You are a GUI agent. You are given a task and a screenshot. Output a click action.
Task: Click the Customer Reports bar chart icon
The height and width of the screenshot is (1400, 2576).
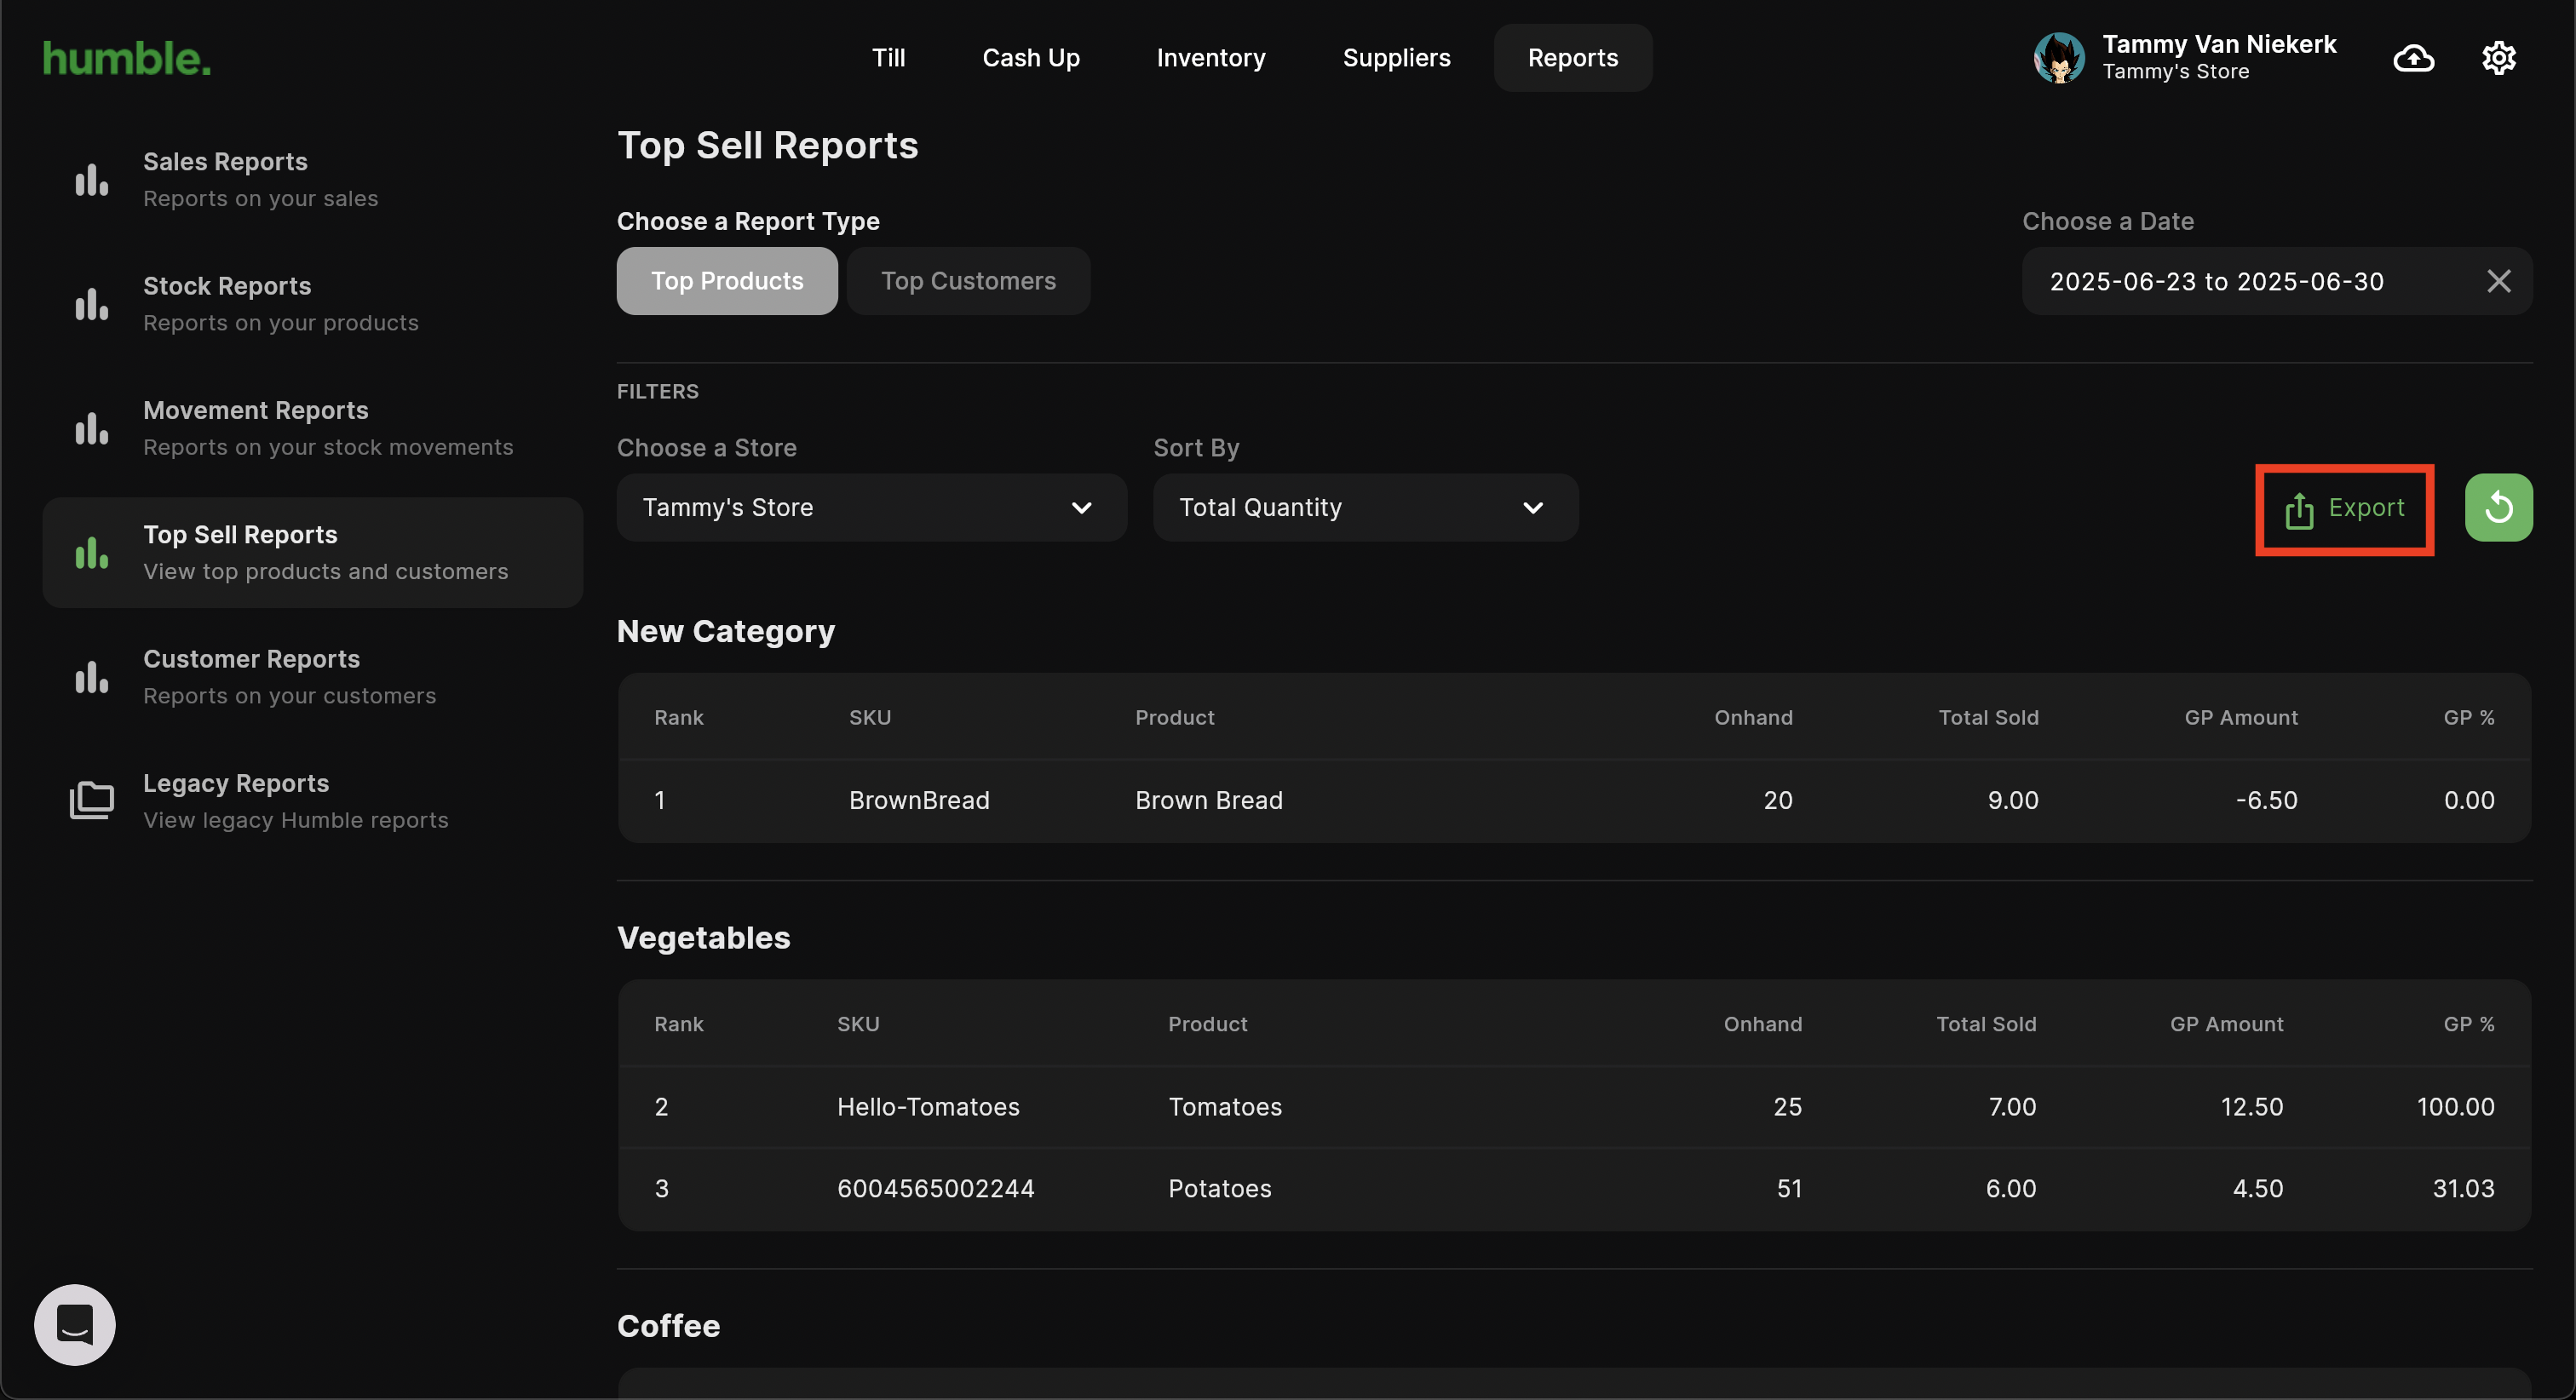pyautogui.click(x=92, y=677)
